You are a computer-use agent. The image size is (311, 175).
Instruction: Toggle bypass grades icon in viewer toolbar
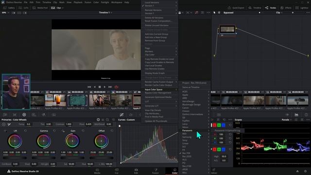pyautogui.click(x=196, y=13)
